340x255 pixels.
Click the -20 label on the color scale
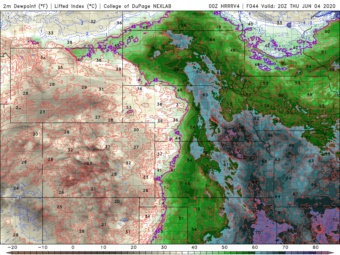point(12,247)
